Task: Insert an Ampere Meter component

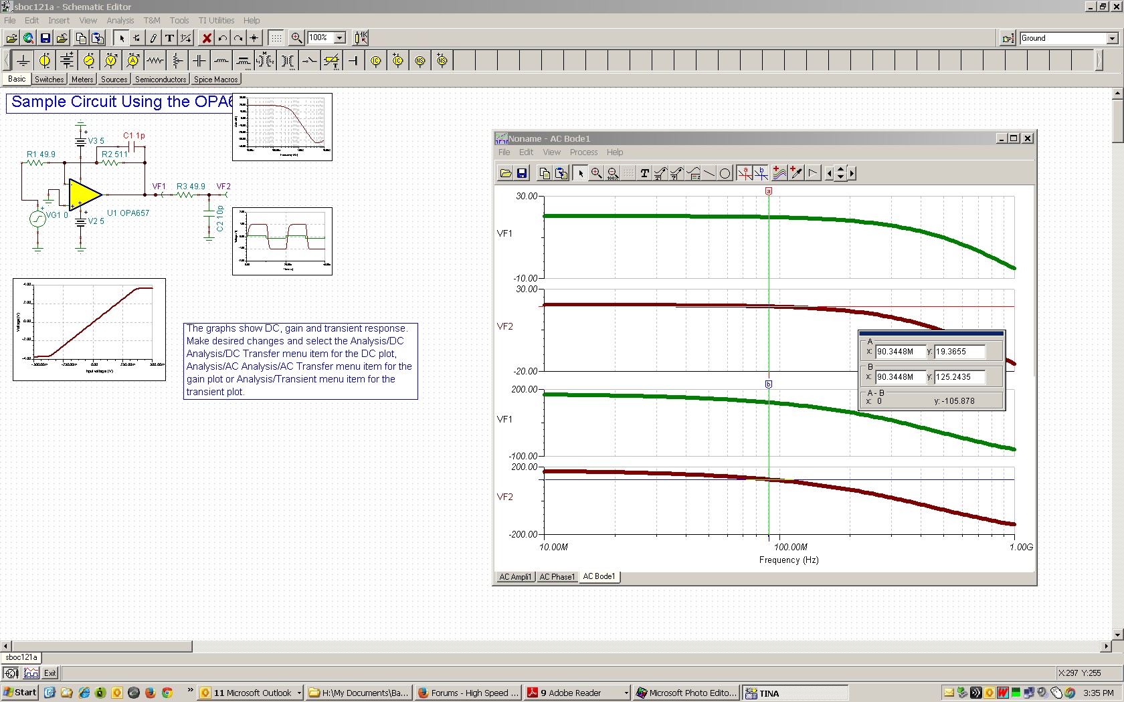Action: pos(133,61)
